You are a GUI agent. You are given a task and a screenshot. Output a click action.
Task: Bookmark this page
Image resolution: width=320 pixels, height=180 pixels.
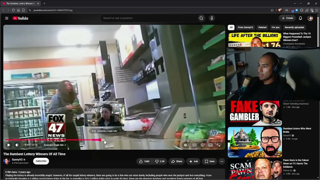(23, 10)
